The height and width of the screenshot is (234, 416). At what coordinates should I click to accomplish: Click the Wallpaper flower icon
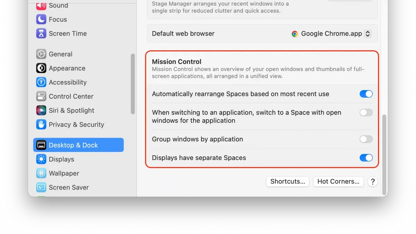pos(41,173)
